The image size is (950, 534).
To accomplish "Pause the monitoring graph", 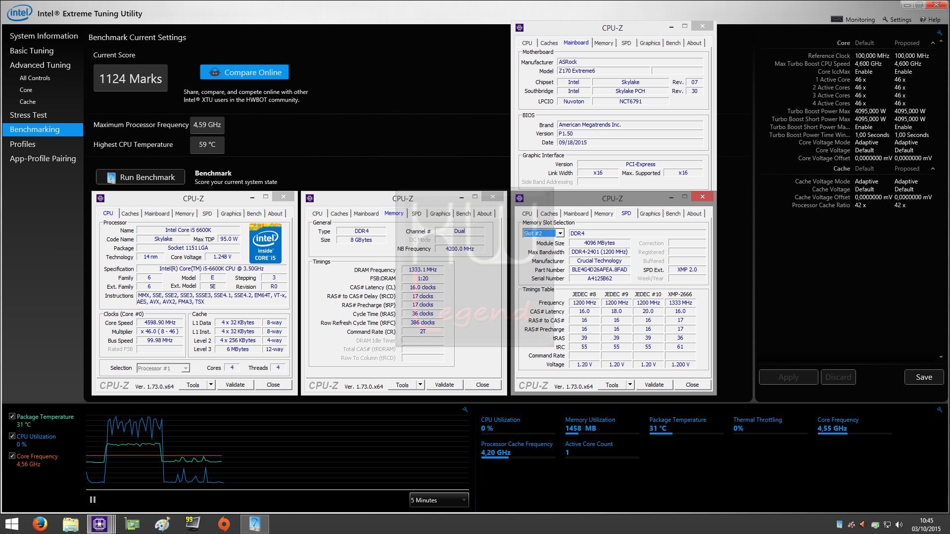I will point(93,500).
